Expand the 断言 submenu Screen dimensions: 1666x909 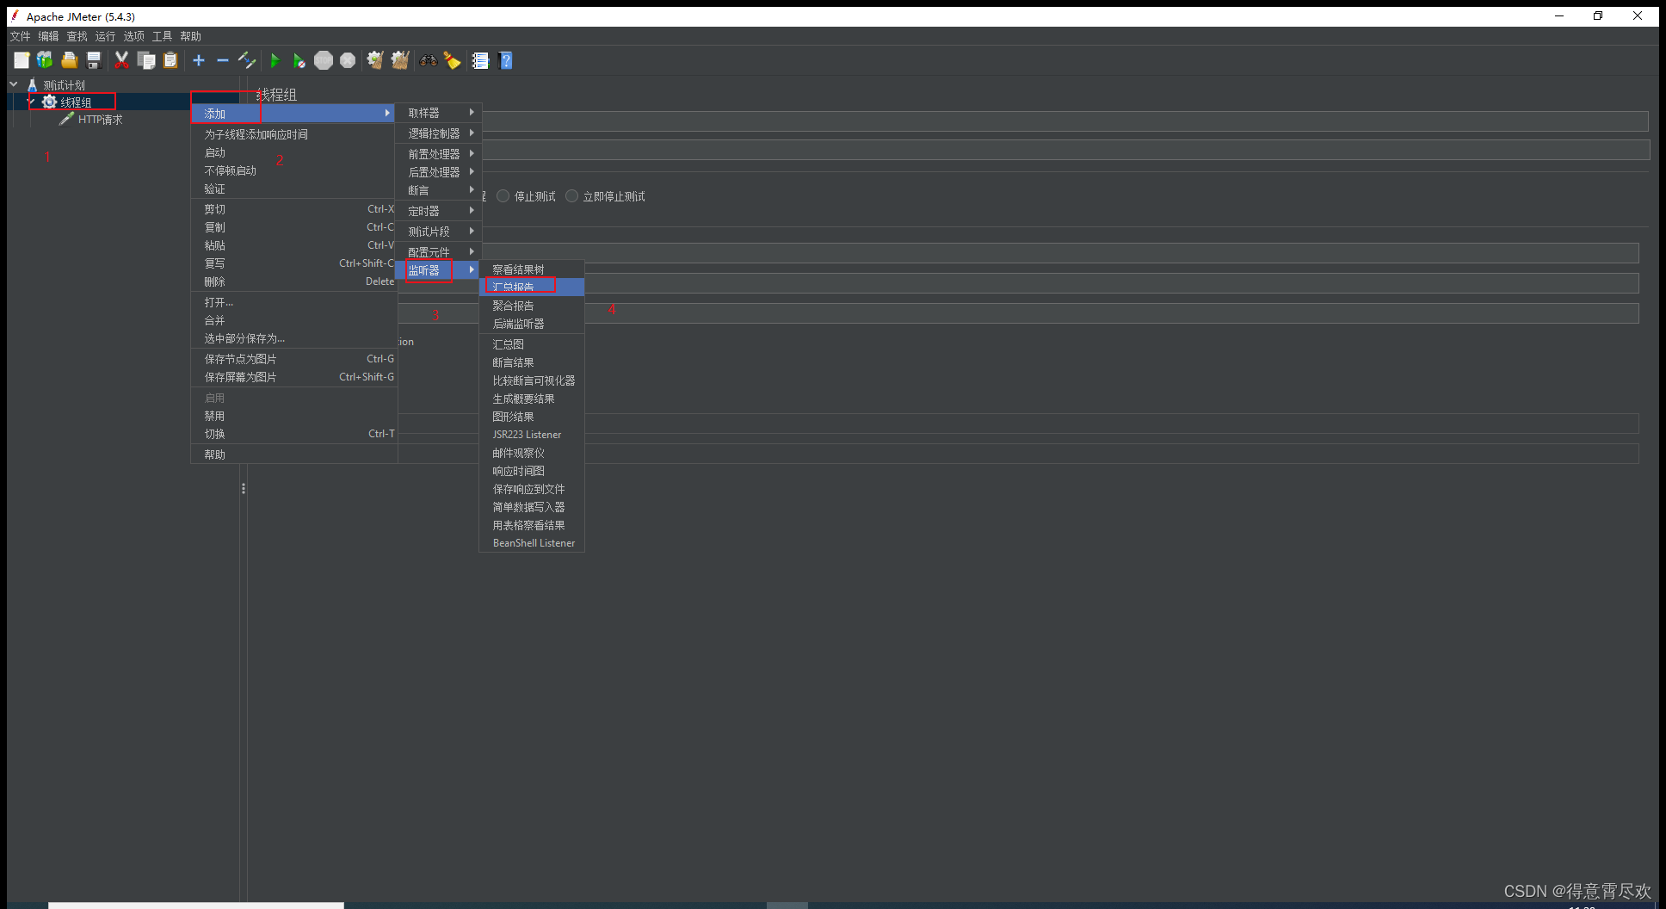click(438, 190)
